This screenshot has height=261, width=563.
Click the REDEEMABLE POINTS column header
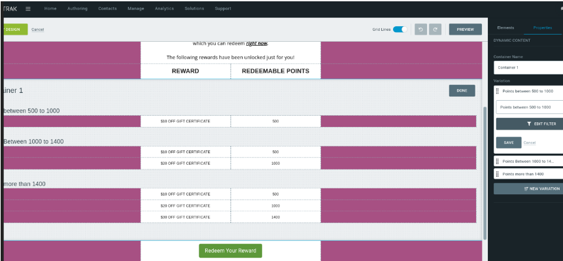click(x=275, y=71)
